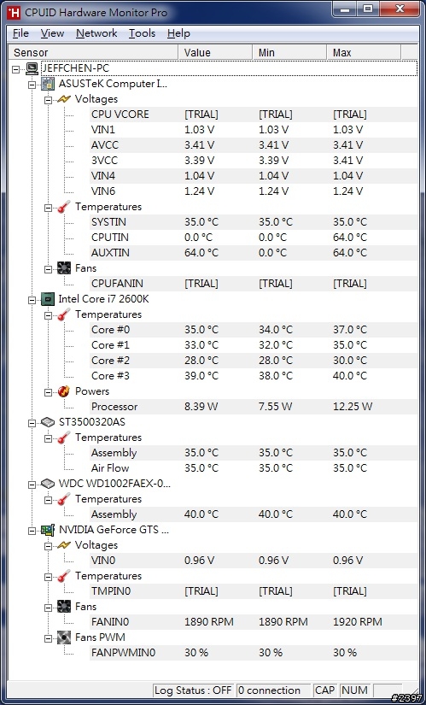Click the Intel CPU Temperatures thermometer icon

[x=64, y=314]
